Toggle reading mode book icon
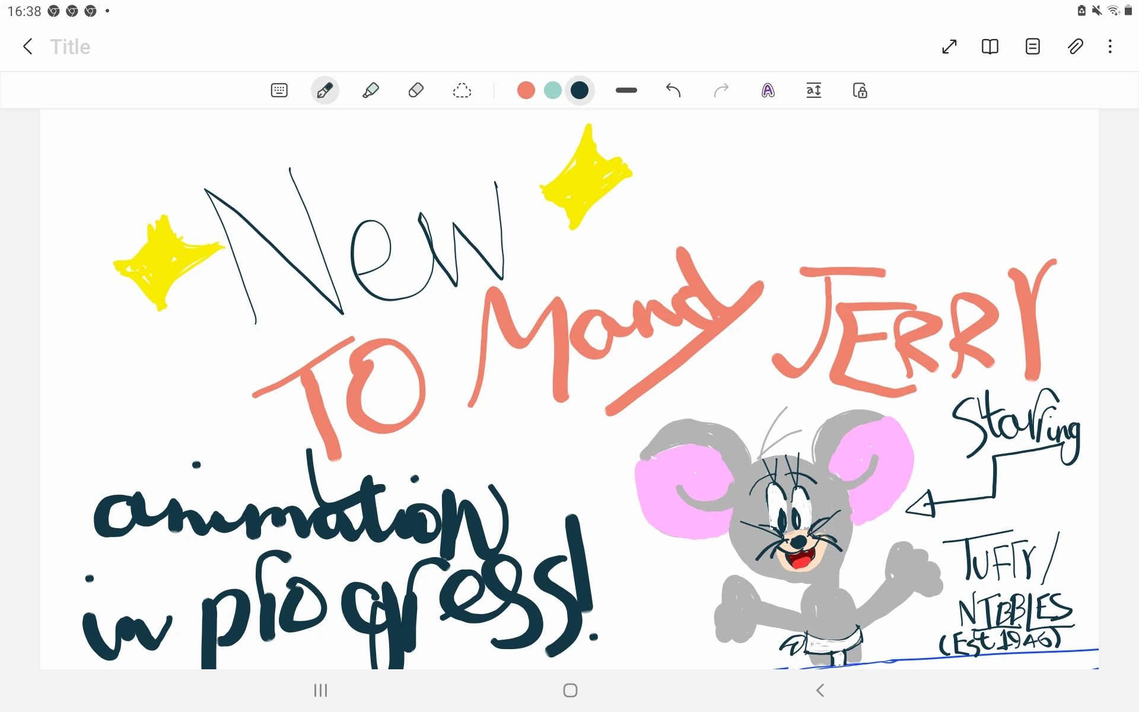Viewport: 1139px width, 712px height. (990, 46)
